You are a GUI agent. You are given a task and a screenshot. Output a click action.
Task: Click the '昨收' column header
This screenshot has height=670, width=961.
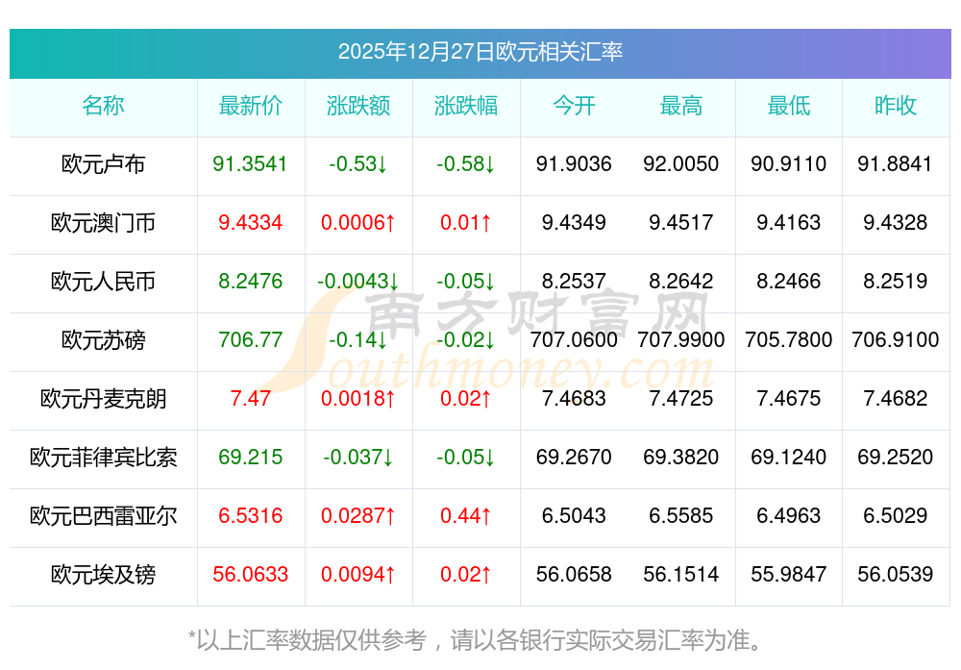(896, 106)
